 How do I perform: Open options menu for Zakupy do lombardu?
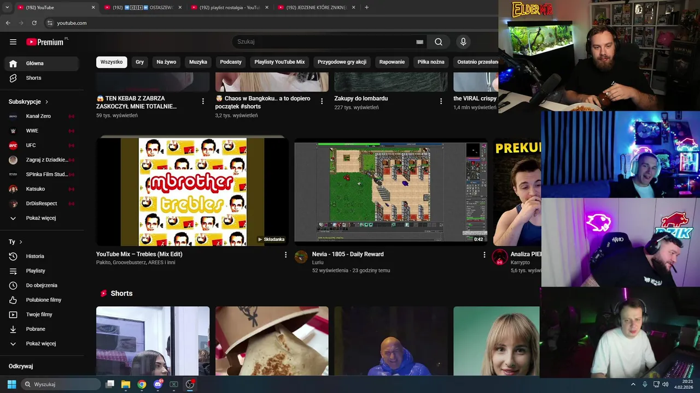(441, 101)
